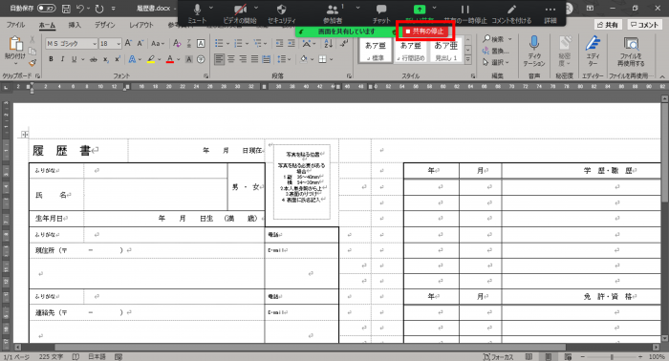Click the Word 共有 share button
669x361 pixels.
pyautogui.click(x=609, y=25)
